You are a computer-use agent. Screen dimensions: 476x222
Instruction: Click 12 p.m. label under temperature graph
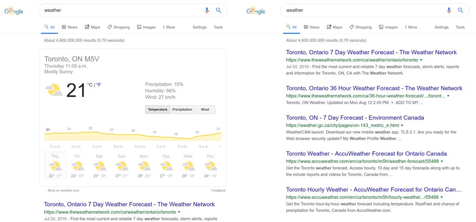tap(55, 147)
